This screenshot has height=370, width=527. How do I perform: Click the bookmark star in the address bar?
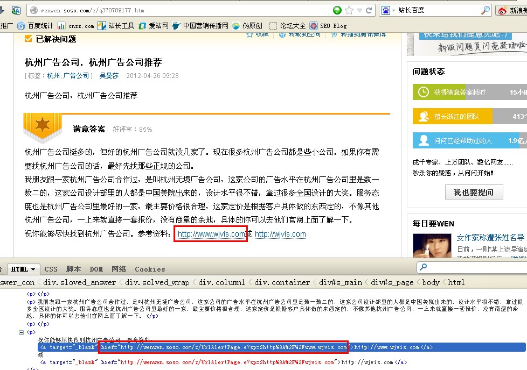[348, 10]
